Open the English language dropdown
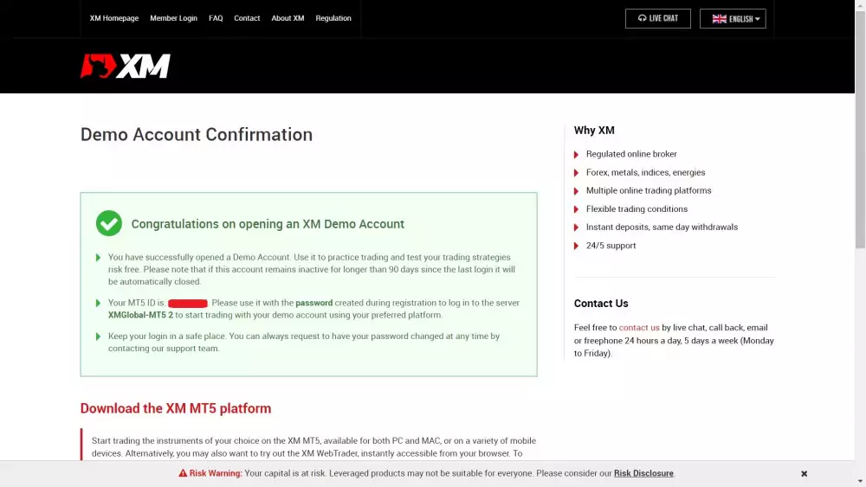Viewport: 866px width, 487px height. [733, 19]
